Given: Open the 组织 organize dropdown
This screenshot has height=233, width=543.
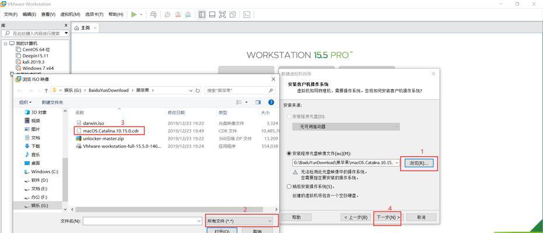Looking at the screenshot, I should (25, 103).
